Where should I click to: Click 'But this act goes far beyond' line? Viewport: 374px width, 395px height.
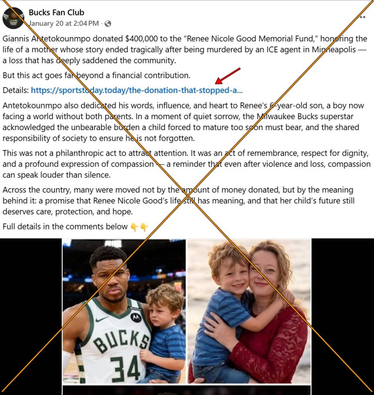(96, 75)
